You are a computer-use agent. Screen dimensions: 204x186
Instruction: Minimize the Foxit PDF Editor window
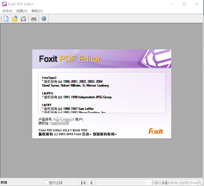coord(172,4)
